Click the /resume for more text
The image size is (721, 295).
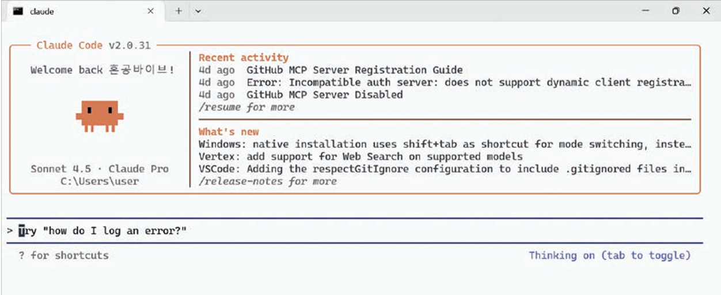246,107
